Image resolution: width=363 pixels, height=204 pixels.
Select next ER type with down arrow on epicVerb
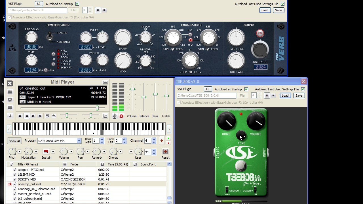point(53,64)
